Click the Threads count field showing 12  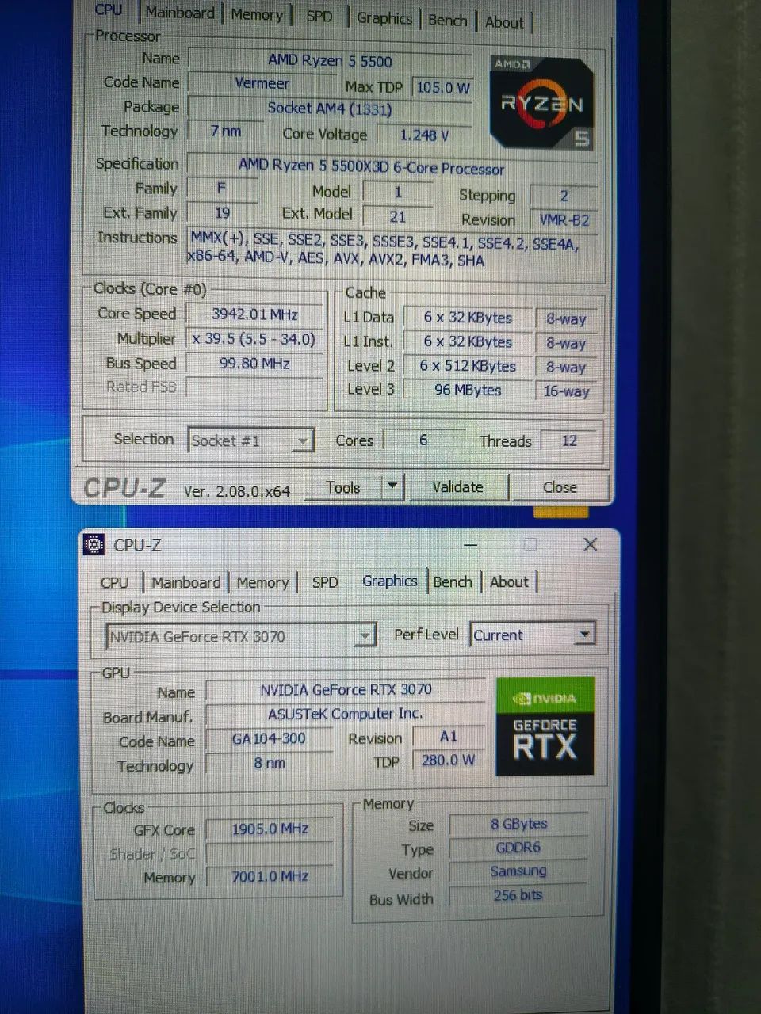point(569,440)
